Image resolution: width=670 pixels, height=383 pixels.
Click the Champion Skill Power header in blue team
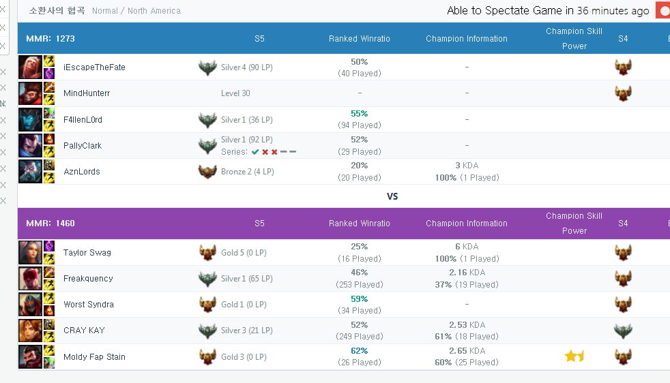[x=574, y=38]
